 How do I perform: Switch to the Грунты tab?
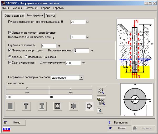click(x=50, y=16)
